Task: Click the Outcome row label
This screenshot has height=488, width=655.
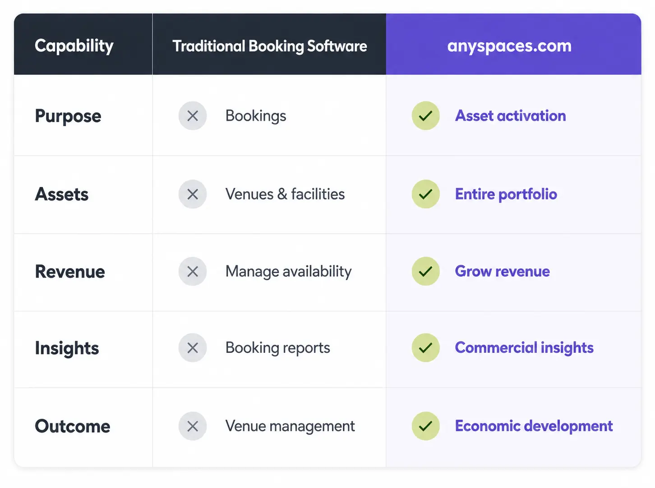Action: pos(73,426)
